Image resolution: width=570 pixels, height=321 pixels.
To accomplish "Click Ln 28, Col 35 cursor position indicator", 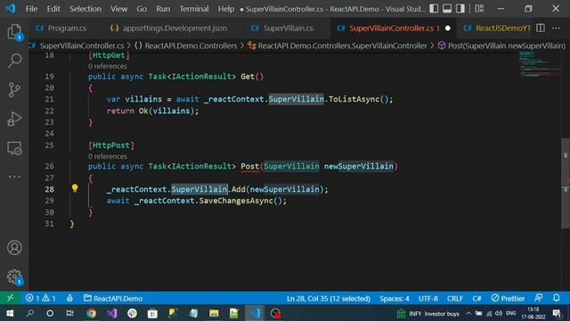I will (x=329, y=299).
